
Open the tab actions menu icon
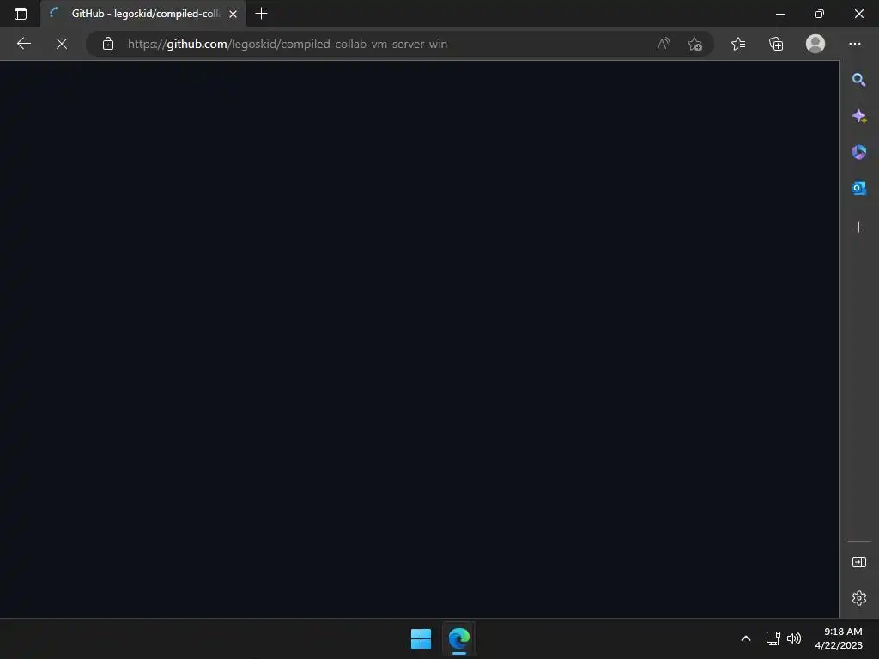21,14
